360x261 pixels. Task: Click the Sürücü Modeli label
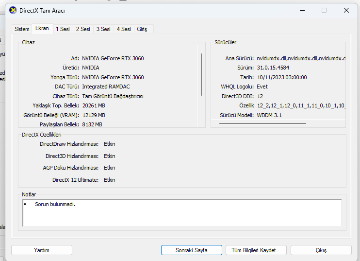(x=237, y=115)
